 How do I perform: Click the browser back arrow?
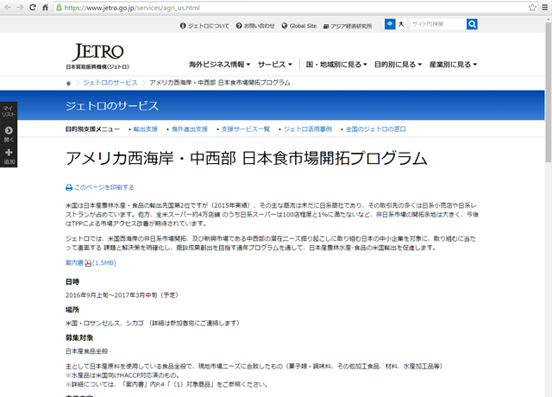[x=9, y=7]
